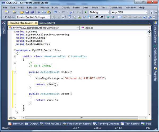The image size is (159, 132).
Task: Open the Solution Explorer side tab
Action: (156, 34)
